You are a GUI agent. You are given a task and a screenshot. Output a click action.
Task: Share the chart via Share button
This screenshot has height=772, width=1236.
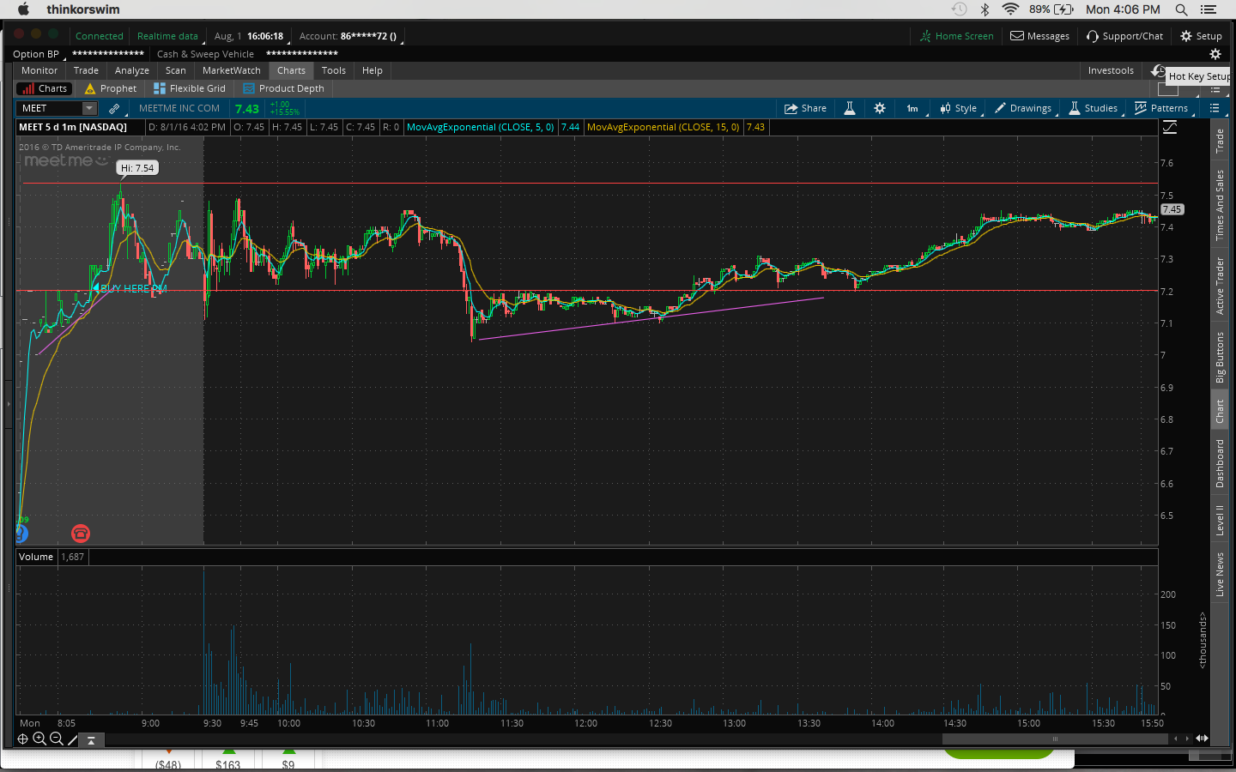[805, 108]
